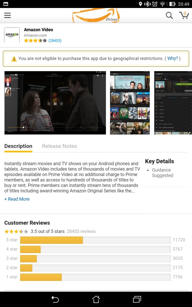Open the third episode-list screenshot
The image size is (192, 307).
point(173,103)
